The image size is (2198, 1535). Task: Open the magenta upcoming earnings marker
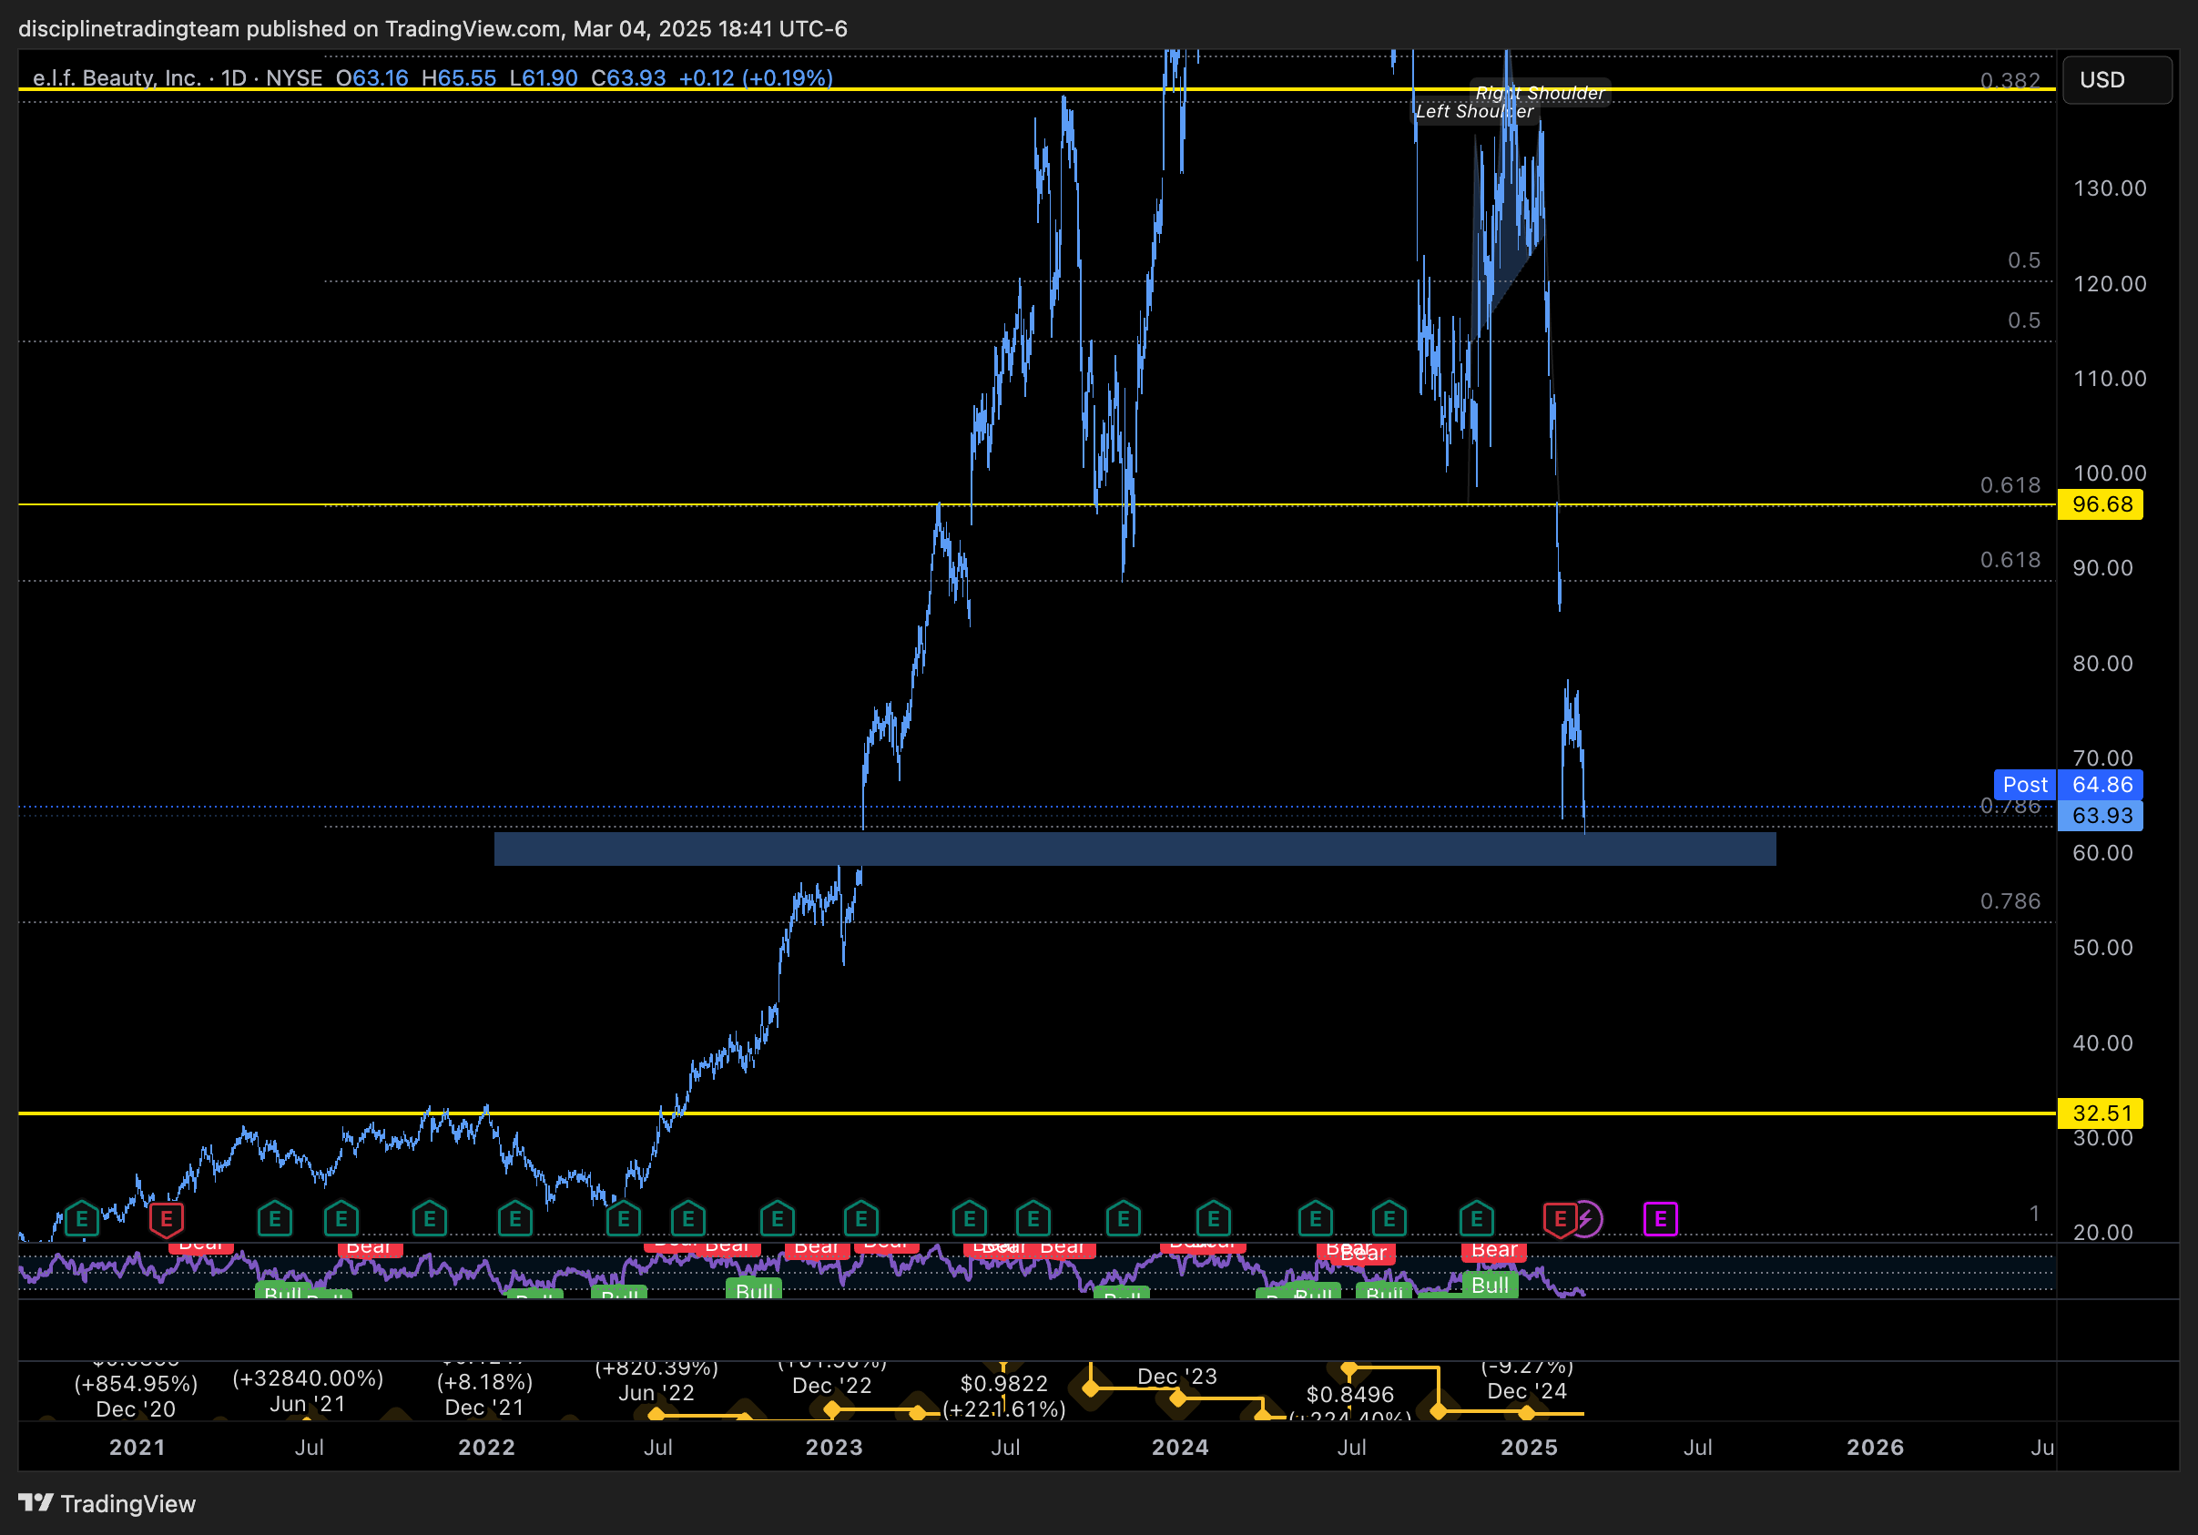(x=1660, y=1219)
